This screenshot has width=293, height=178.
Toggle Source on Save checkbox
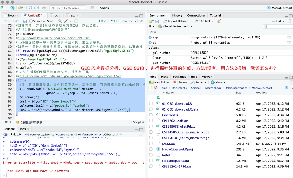point(31,21)
